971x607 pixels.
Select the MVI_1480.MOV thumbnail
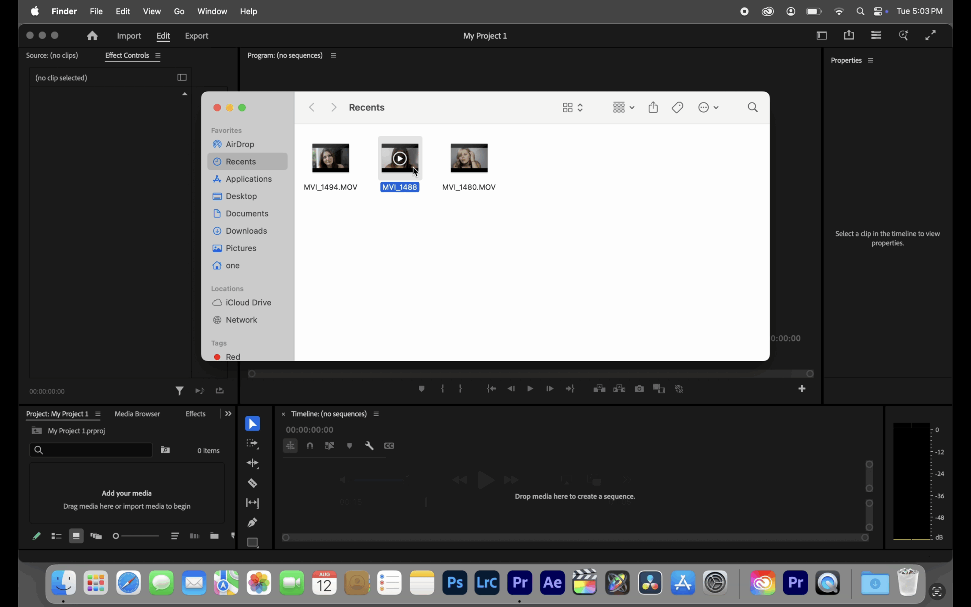coord(469,158)
